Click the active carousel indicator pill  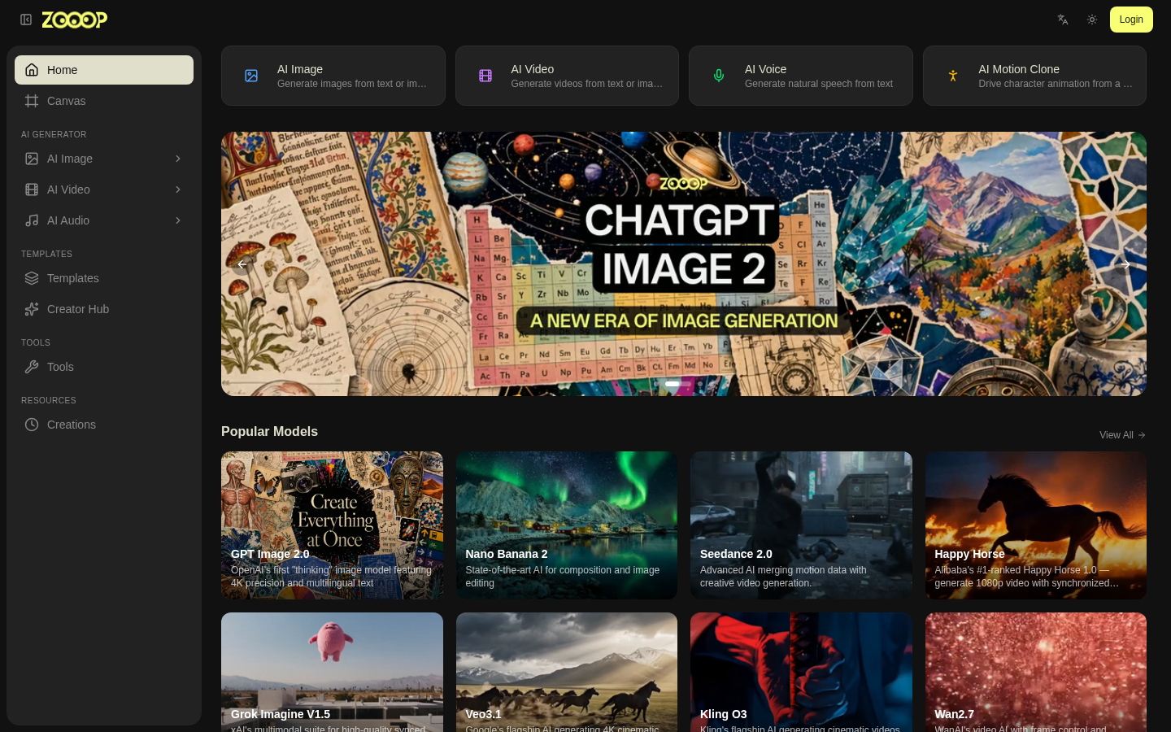pyautogui.click(x=678, y=384)
